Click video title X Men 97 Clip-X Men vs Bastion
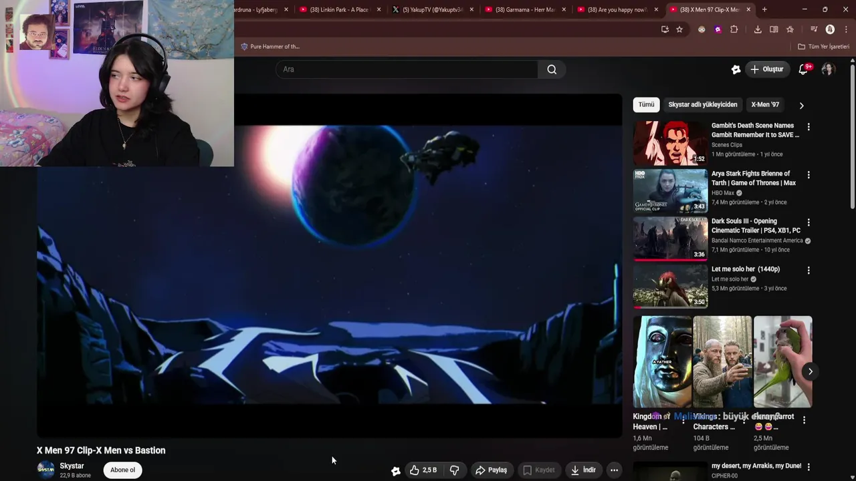 point(101,451)
